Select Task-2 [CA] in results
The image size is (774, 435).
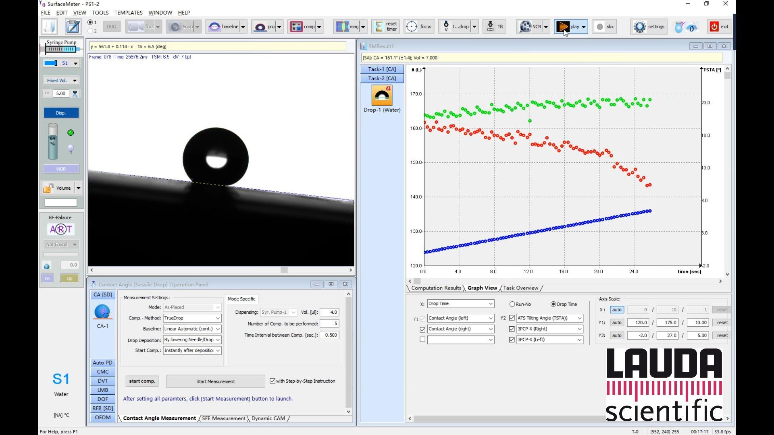pos(382,79)
